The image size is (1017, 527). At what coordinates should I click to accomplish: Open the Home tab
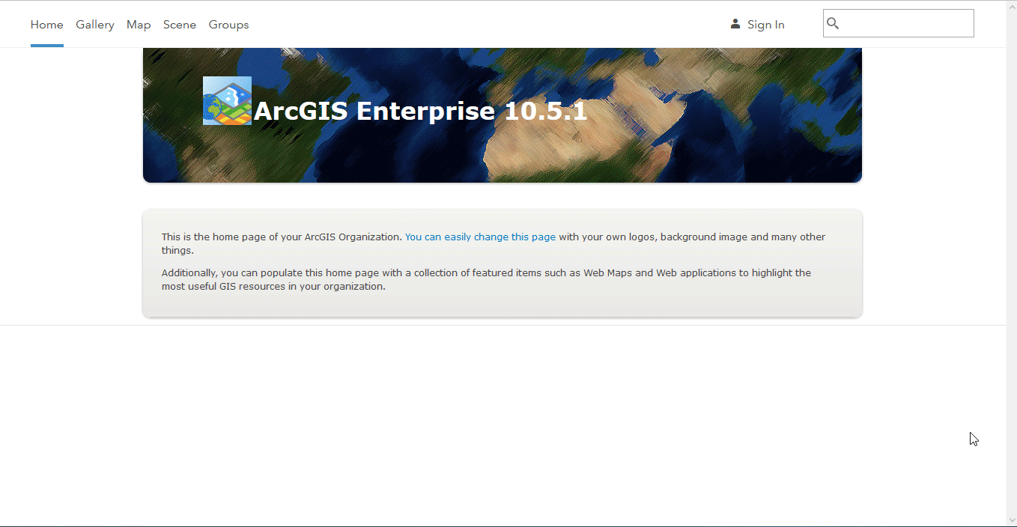click(x=46, y=25)
